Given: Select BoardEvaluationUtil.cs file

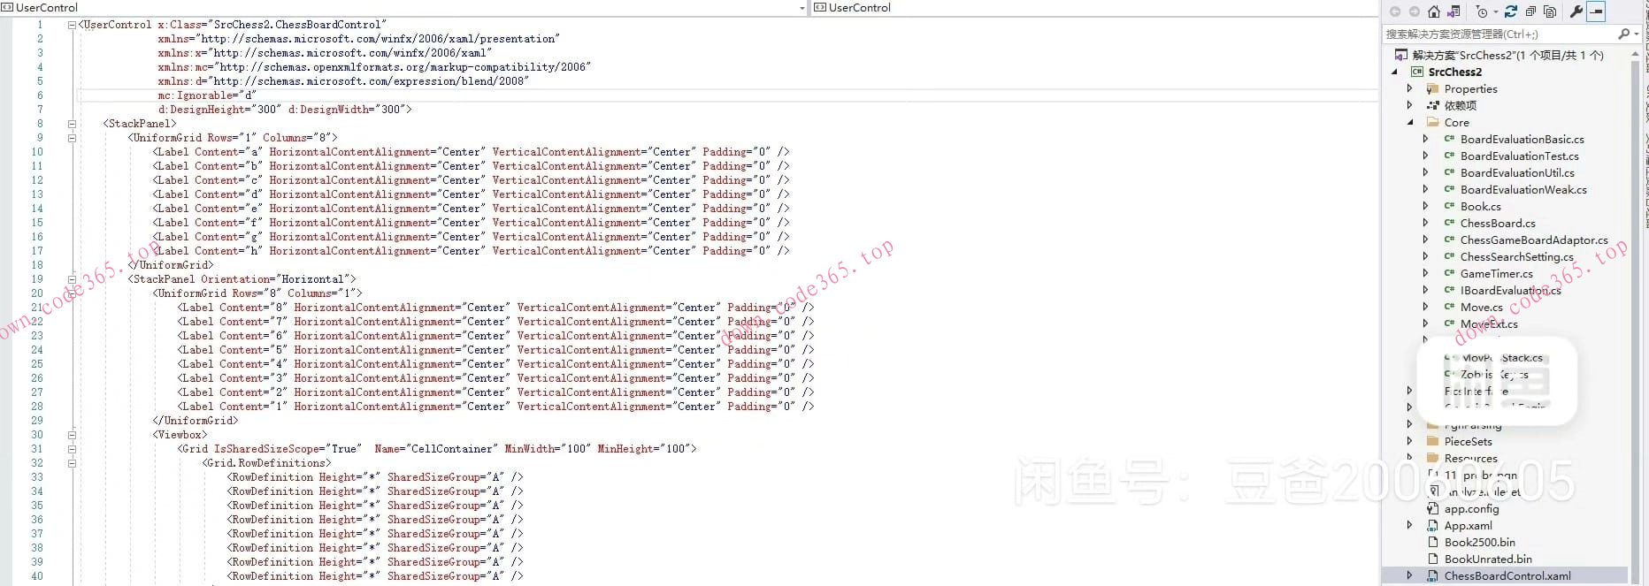Looking at the screenshot, I should [1517, 172].
